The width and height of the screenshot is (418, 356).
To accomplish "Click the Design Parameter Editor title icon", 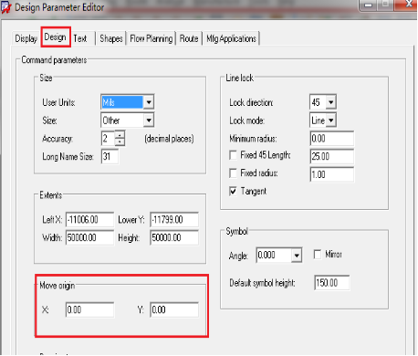I will coord(6,6).
